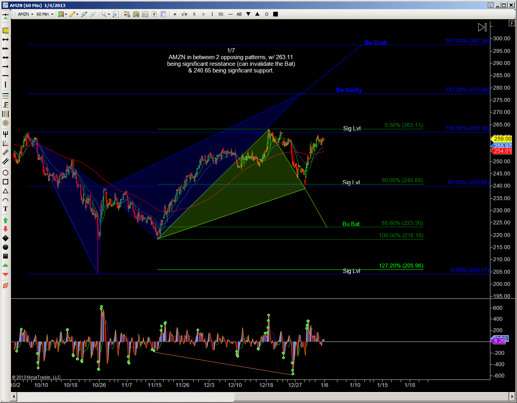The height and width of the screenshot is (403, 517).
Task: Jump to latest bar with skip arrow
Action: (482, 27)
